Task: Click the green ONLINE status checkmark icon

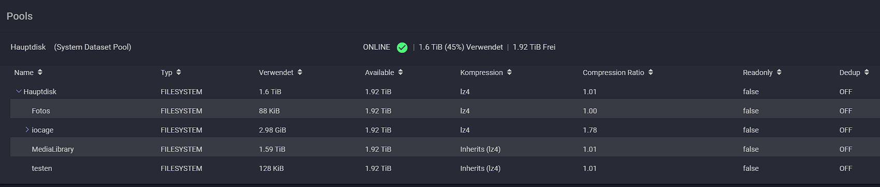Action: click(402, 48)
